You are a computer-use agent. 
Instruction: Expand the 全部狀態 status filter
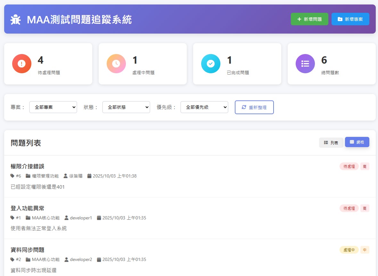click(126, 107)
